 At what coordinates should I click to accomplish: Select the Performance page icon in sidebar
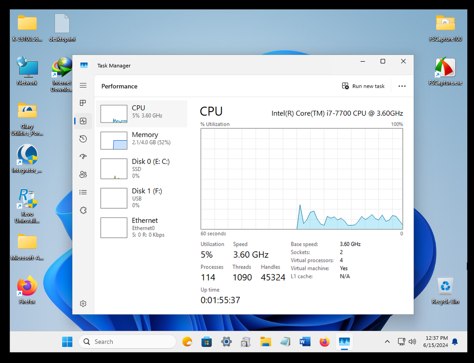(x=83, y=121)
